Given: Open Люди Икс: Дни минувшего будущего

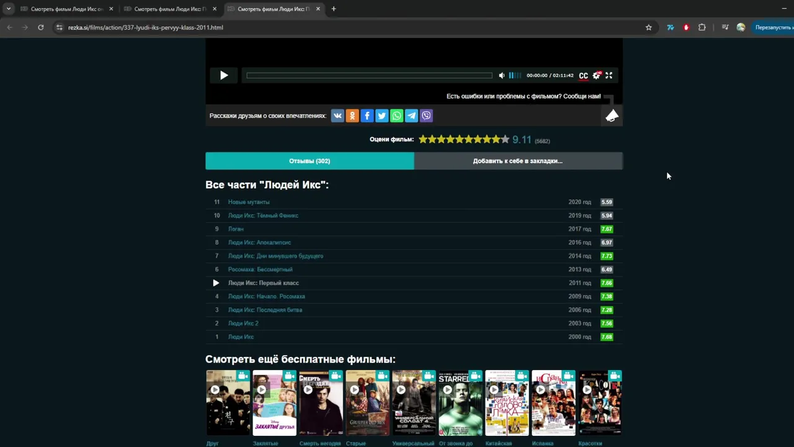Looking at the screenshot, I should 275,256.
